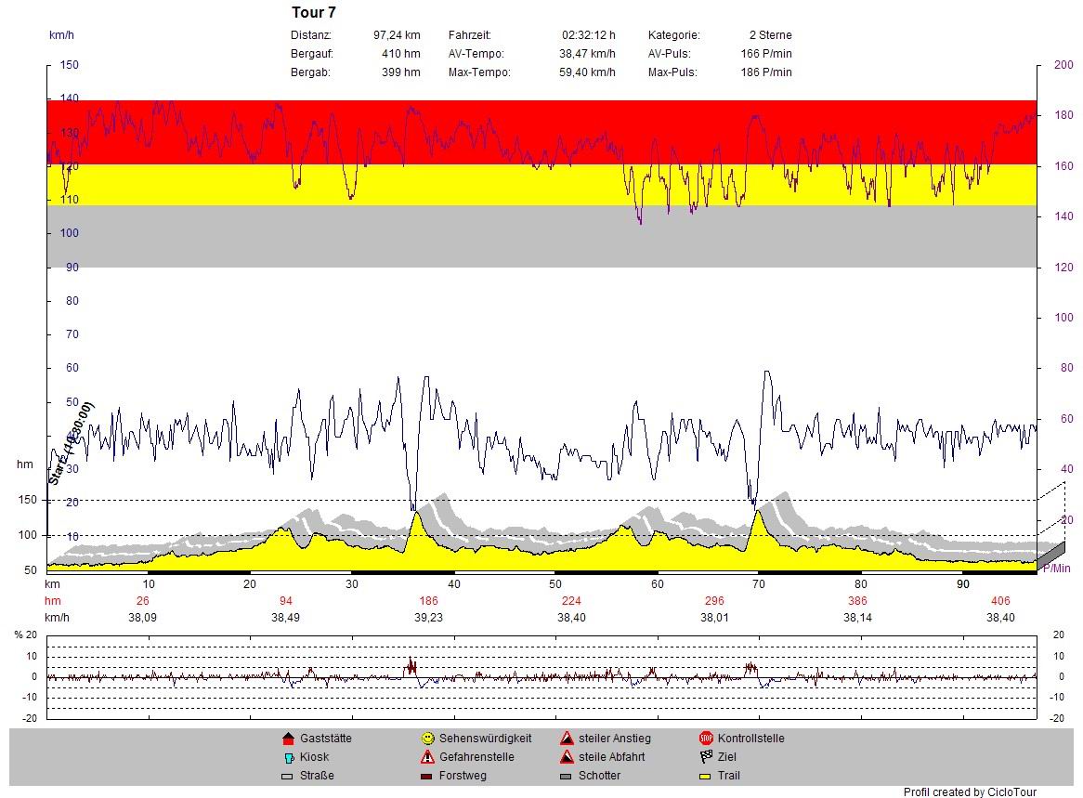Viewport: 1083px width, 798px height.
Task: Select the Ziel checkered flag icon
Action: click(x=706, y=757)
